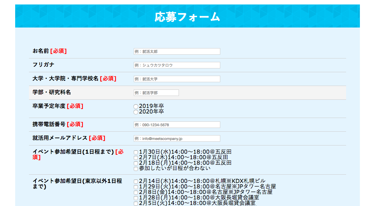Image resolution: width=373 pixels, height=206 pixels.
Task: Check 2月14日(木) 札幌 KDX札幌ビル option
Action: tap(136, 182)
